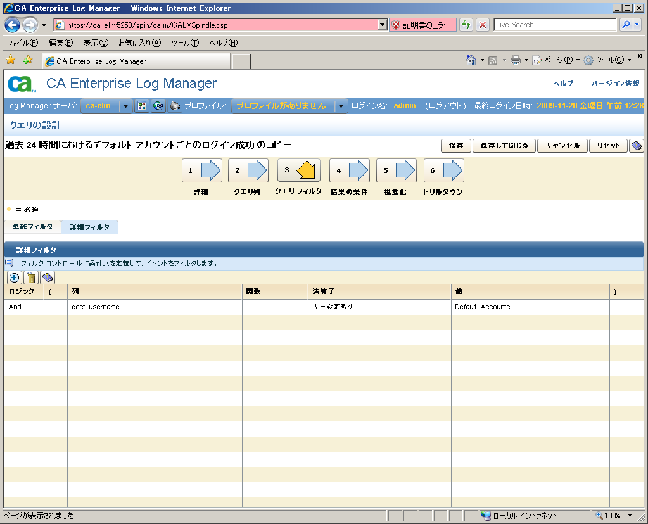Click the IE favorites star icon
This screenshot has width=648, height=524.
(x=11, y=60)
